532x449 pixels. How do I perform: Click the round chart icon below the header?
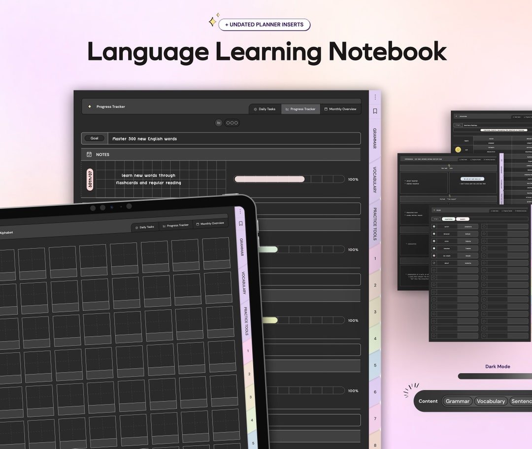[219, 123]
